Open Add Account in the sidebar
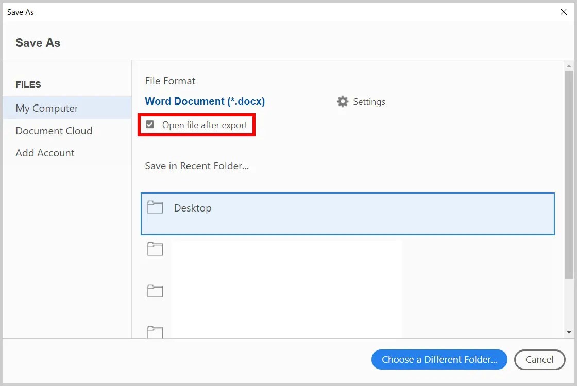This screenshot has height=386, width=577. click(45, 153)
